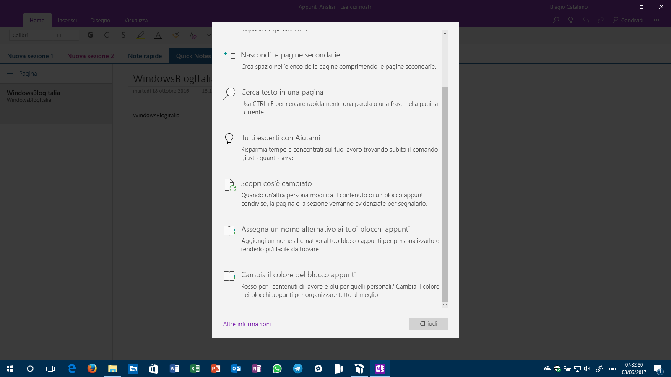This screenshot has height=377, width=671.
Task: Click the Chiudi button
Action: (428, 324)
